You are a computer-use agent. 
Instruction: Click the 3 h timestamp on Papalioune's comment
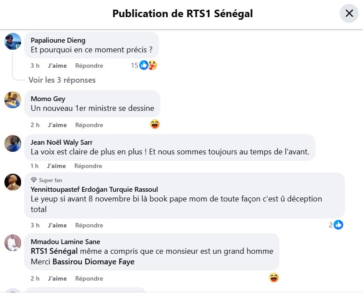(x=35, y=66)
